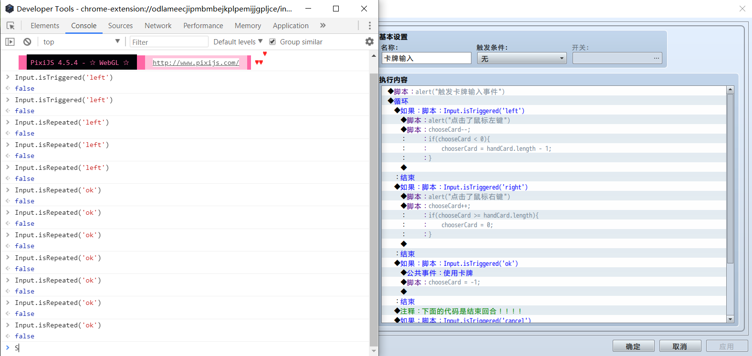Select the if(chooseCard >= handCard.length){ code line
The width and height of the screenshot is (752, 356).
coord(554,216)
